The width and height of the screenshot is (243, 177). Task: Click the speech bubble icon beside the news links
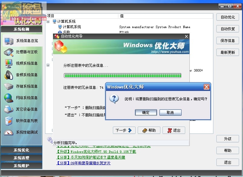(50, 140)
